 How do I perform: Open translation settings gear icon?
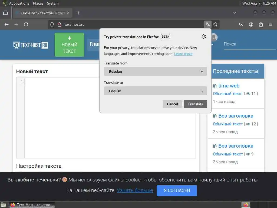pyautogui.click(x=203, y=37)
